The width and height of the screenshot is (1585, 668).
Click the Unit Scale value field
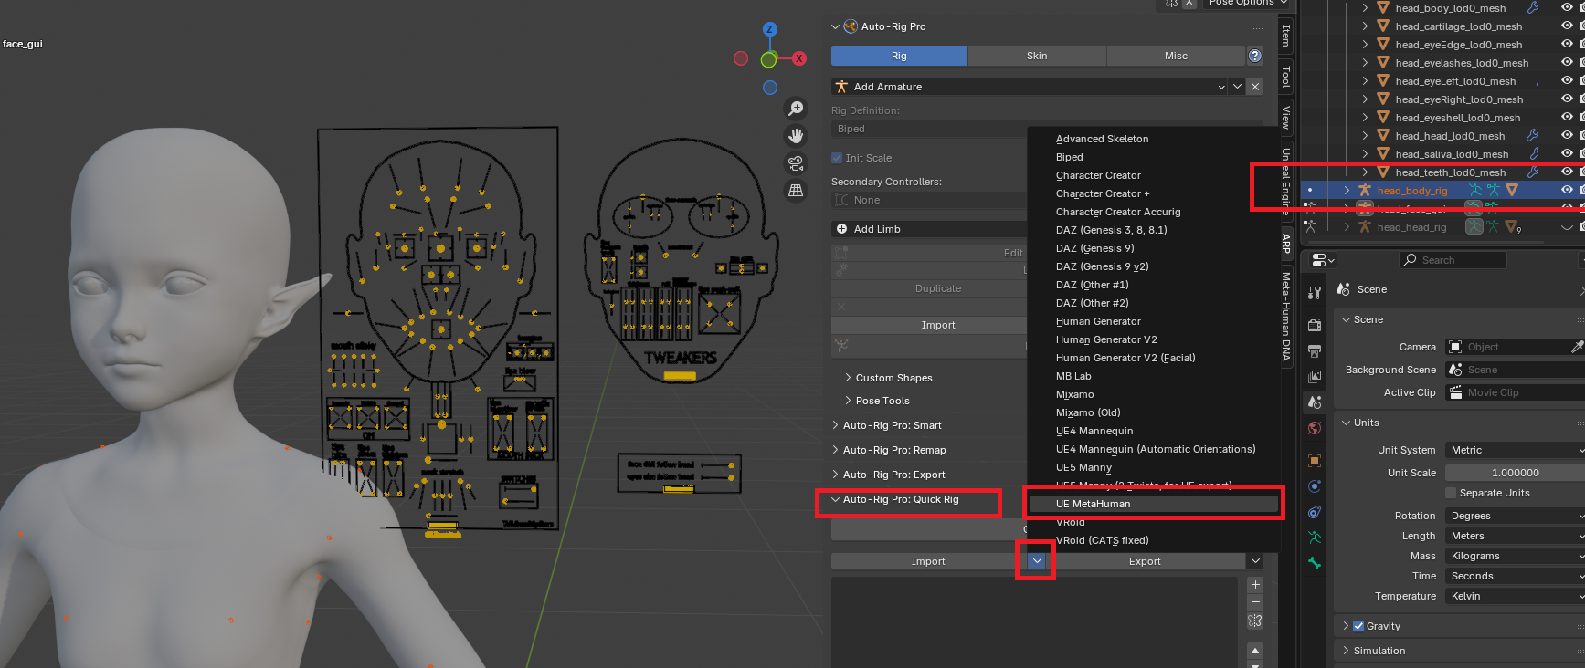[x=1514, y=473]
